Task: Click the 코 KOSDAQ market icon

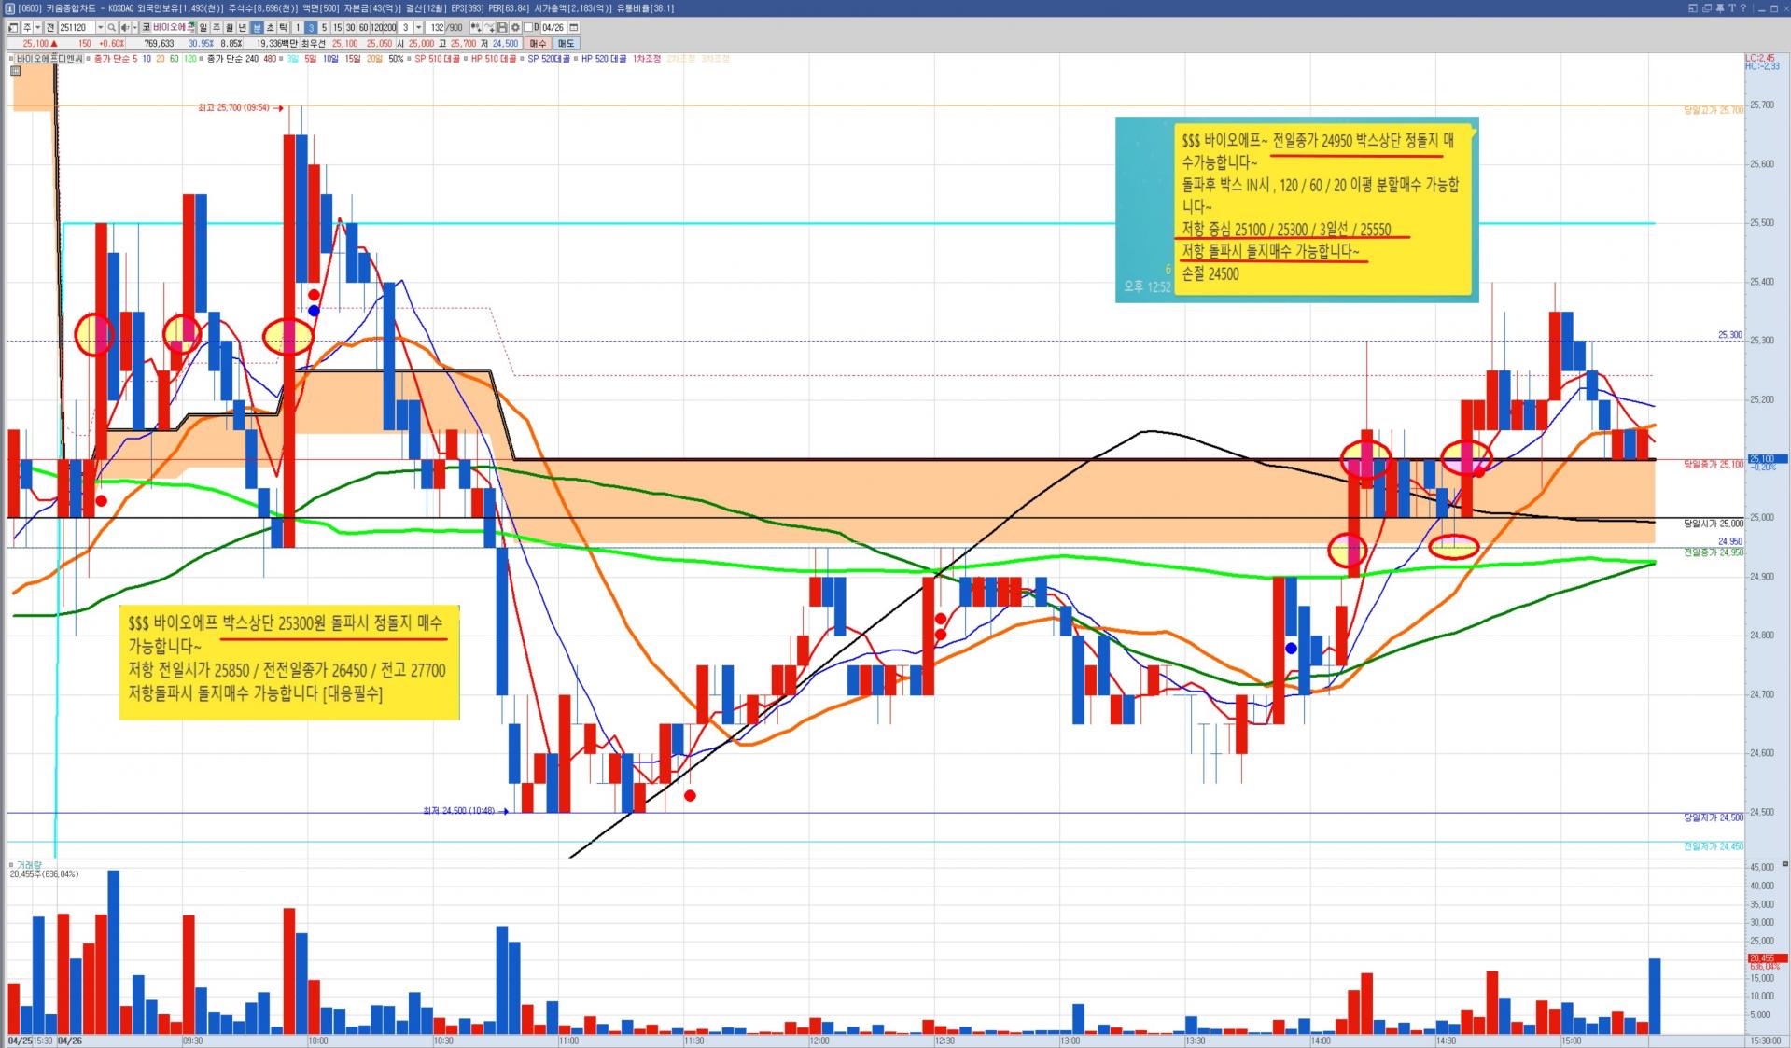Action: tap(146, 28)
